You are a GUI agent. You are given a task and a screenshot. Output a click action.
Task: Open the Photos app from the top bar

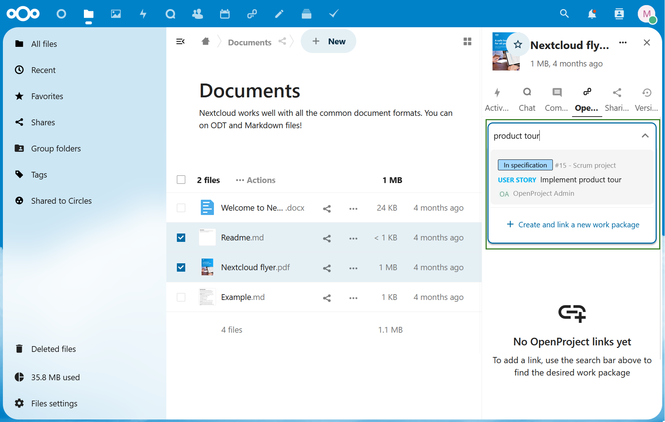pyautogui.click(x=116, y=14)
